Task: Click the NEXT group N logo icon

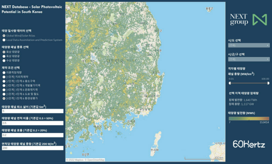Action: [259, 20]
